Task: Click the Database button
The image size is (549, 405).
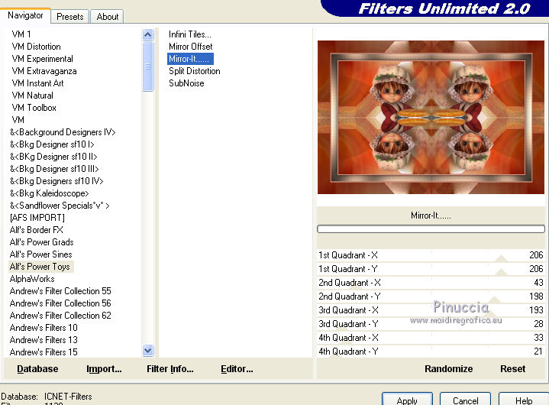Action: (37, 369)
